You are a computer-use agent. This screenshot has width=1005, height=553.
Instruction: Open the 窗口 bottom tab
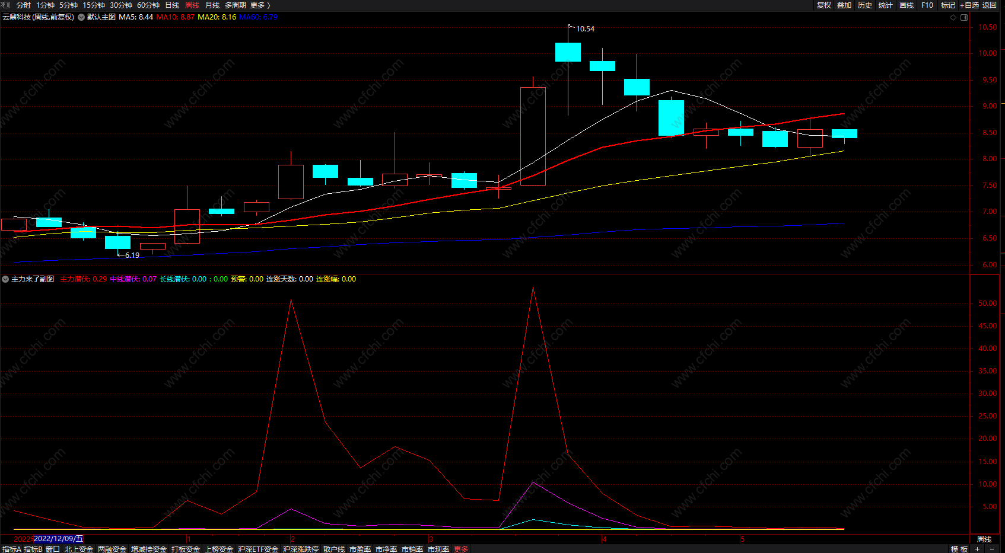[x=53, y=549]
